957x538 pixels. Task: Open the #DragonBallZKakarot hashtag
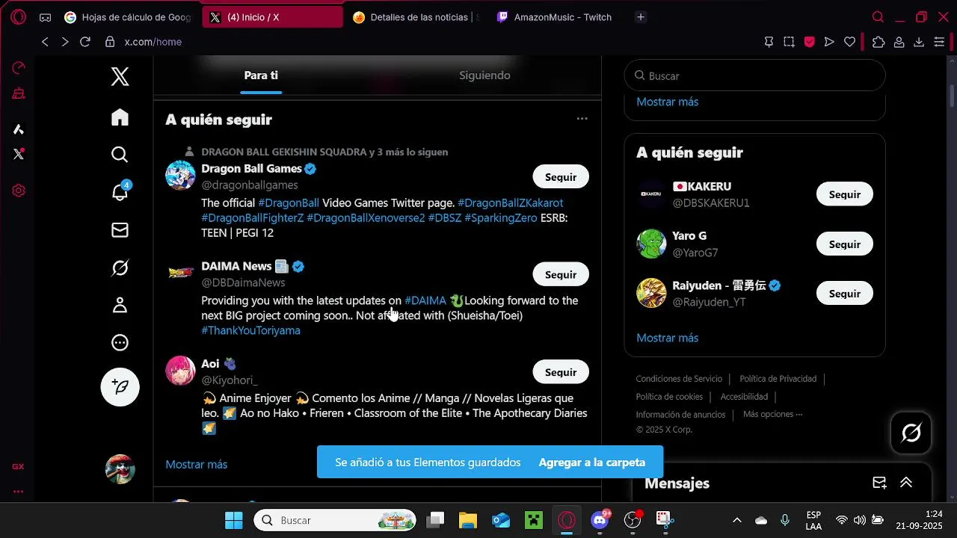click(510, 202)
